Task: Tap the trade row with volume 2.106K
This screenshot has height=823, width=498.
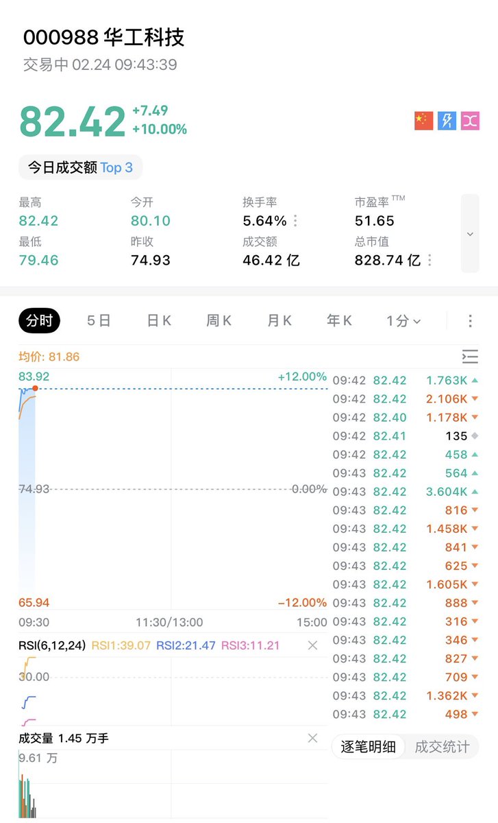Action: click(x=406, y=399)
